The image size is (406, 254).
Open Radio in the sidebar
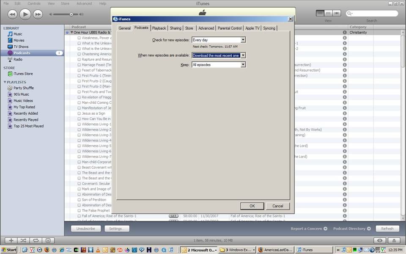pos(18,59)
